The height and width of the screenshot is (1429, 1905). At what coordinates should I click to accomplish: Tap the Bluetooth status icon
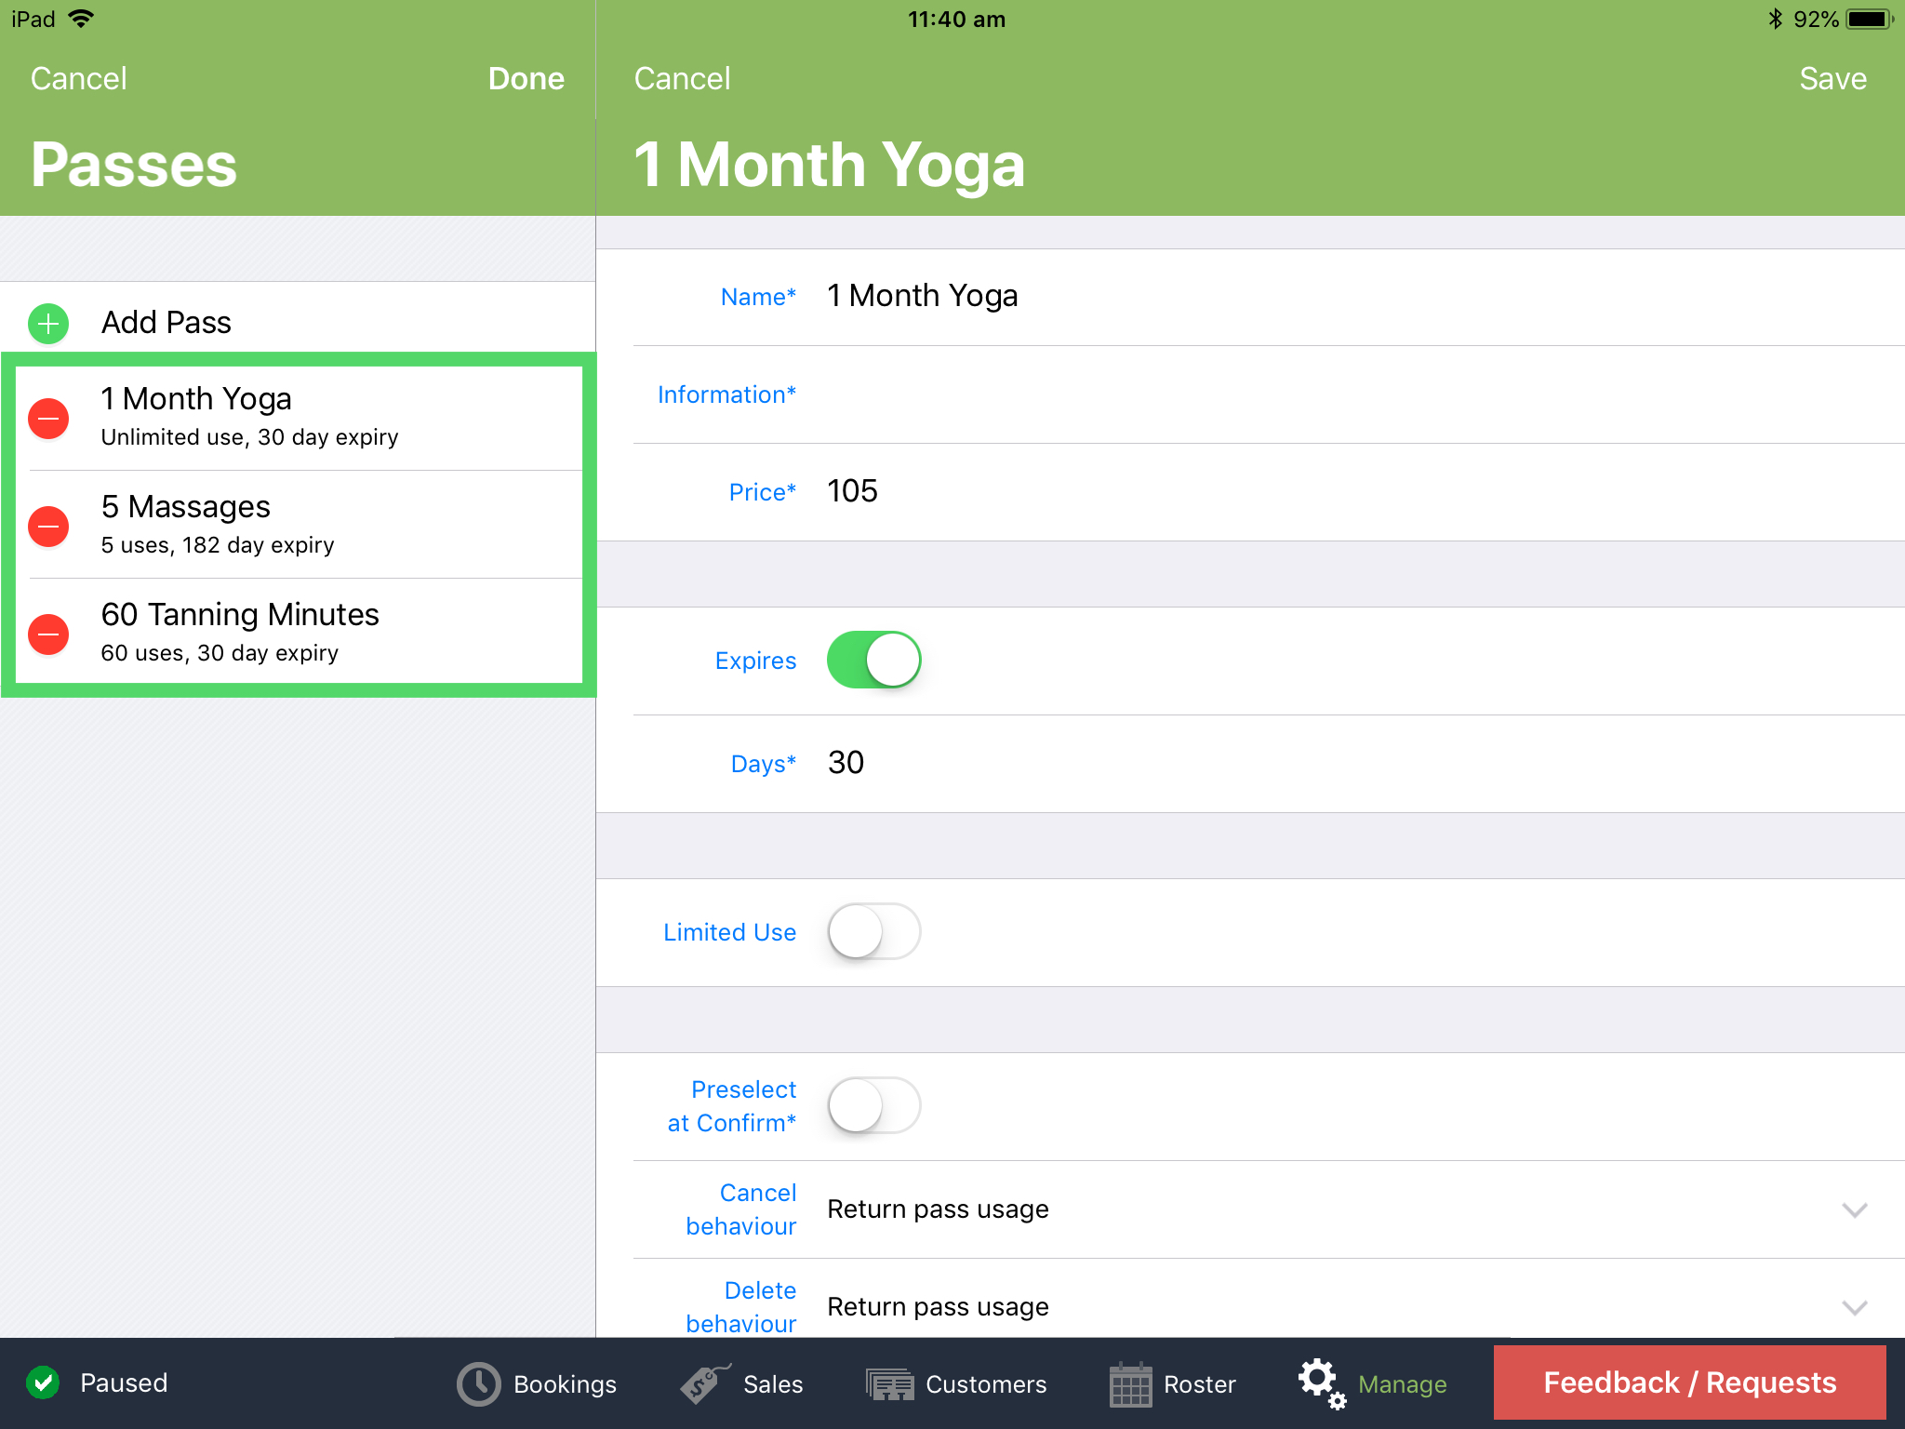(x=1775, y=19)
